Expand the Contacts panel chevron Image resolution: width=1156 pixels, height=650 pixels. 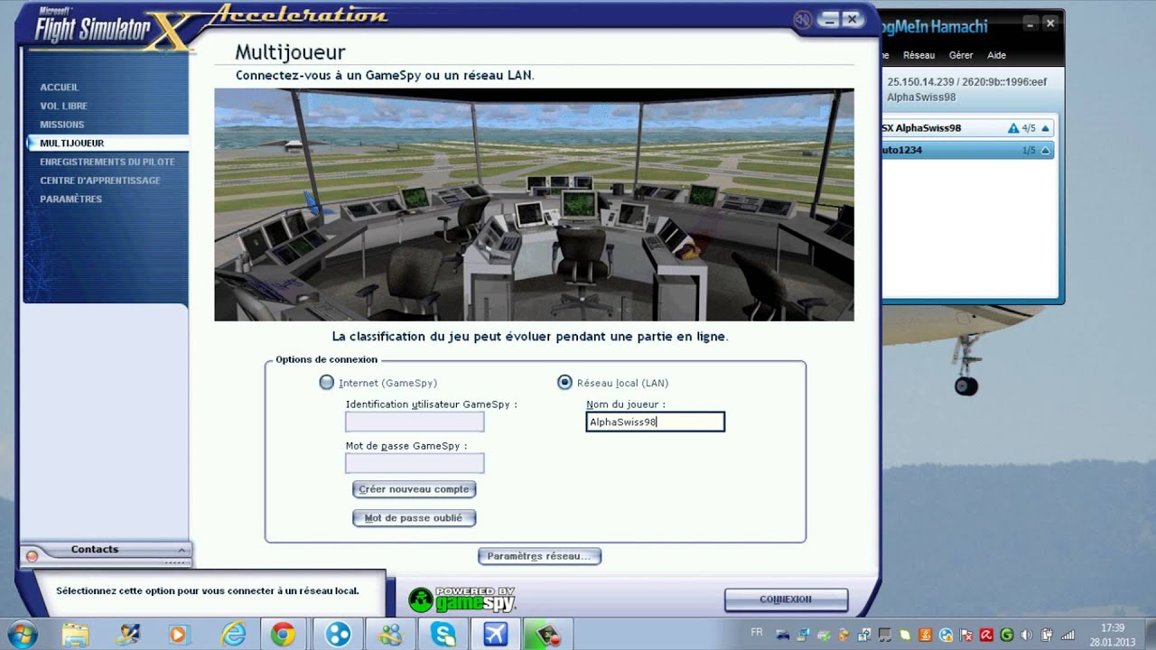coord(182,550)
